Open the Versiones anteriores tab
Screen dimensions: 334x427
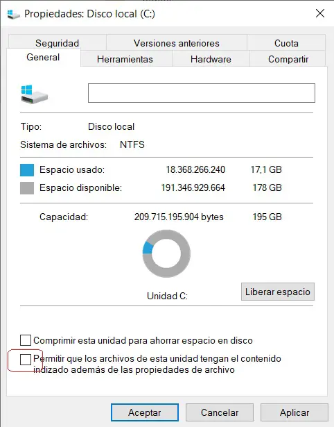coord(177,43)
